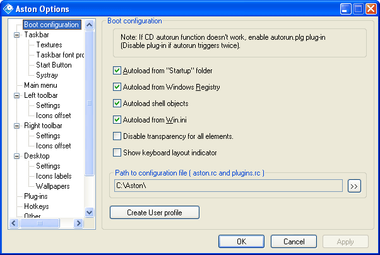Open the Main menu settings
The image size is (380, 255).
coord(40,85)
